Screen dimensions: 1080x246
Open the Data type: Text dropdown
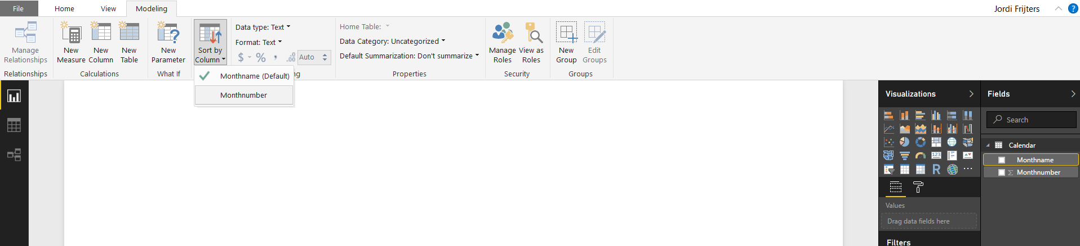[263, 27]
